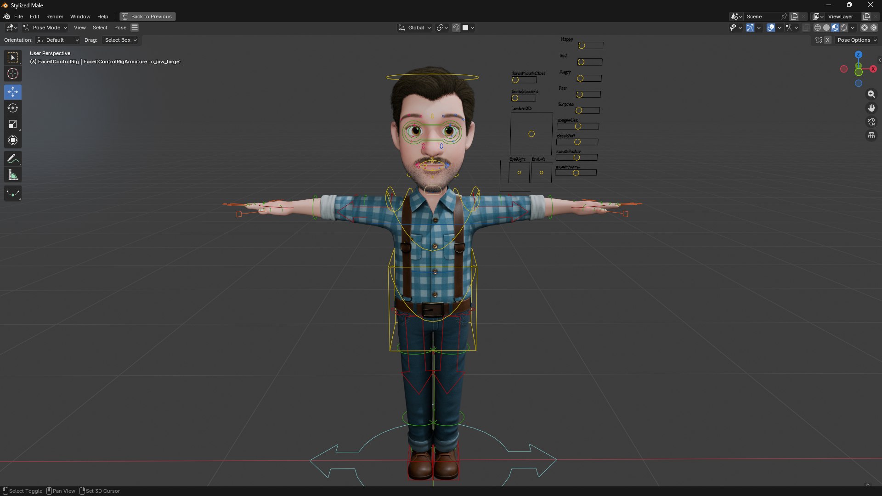Click the yellow head halo control ring
882x496 pixels.
pos(432,77)
